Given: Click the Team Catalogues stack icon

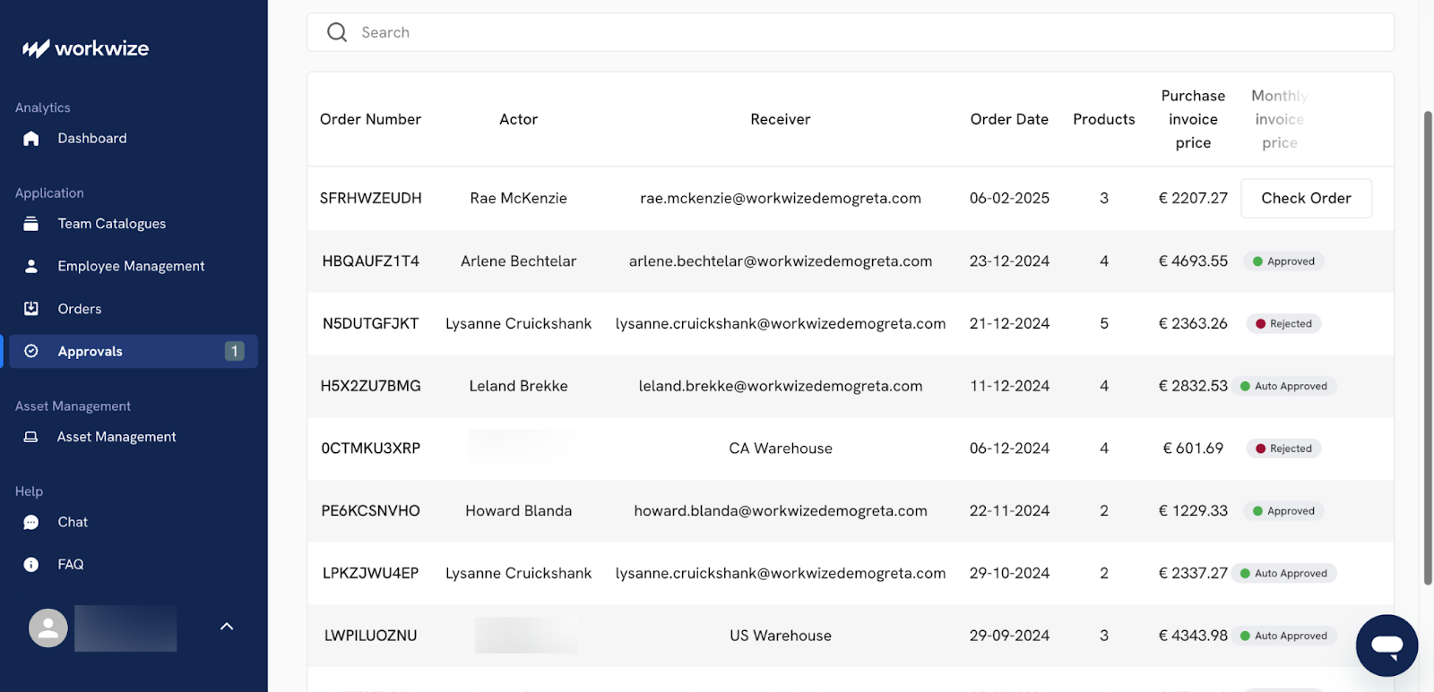Looking at the screenshot, I should point(31,224).
